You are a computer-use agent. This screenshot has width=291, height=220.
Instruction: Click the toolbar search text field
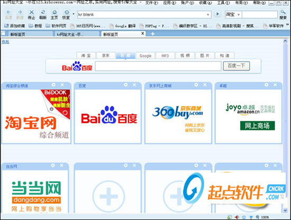click(259, 14)
